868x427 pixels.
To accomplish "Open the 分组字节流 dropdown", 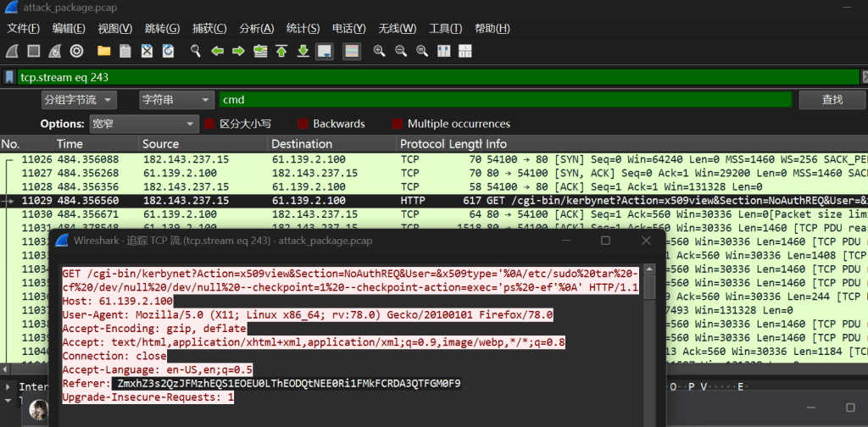I will (x=79, y=100).
